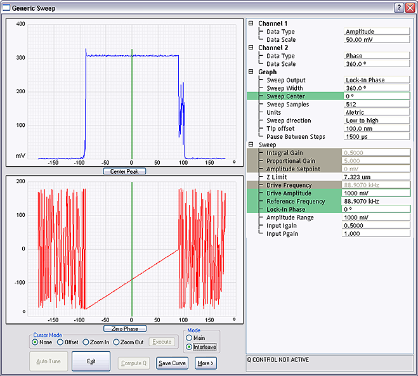The width and height of the screenshot is (418, 376).
Task: Select the Offset cursor mode
Action: tap(60, 342)
